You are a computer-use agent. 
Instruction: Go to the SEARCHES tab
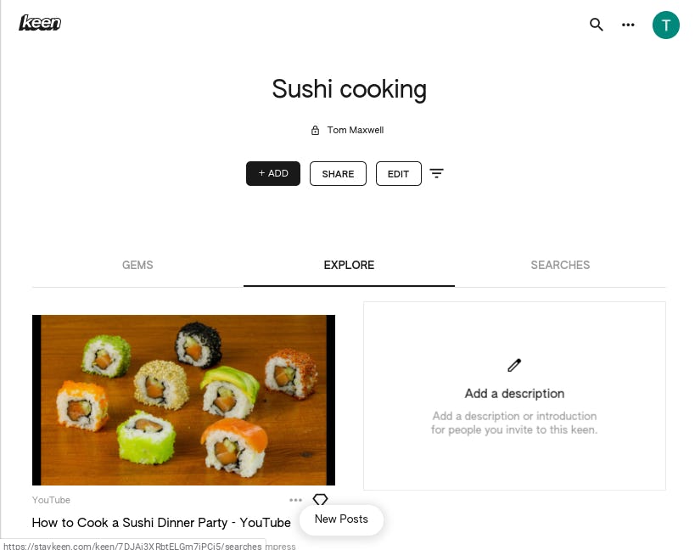click(560, 265)
